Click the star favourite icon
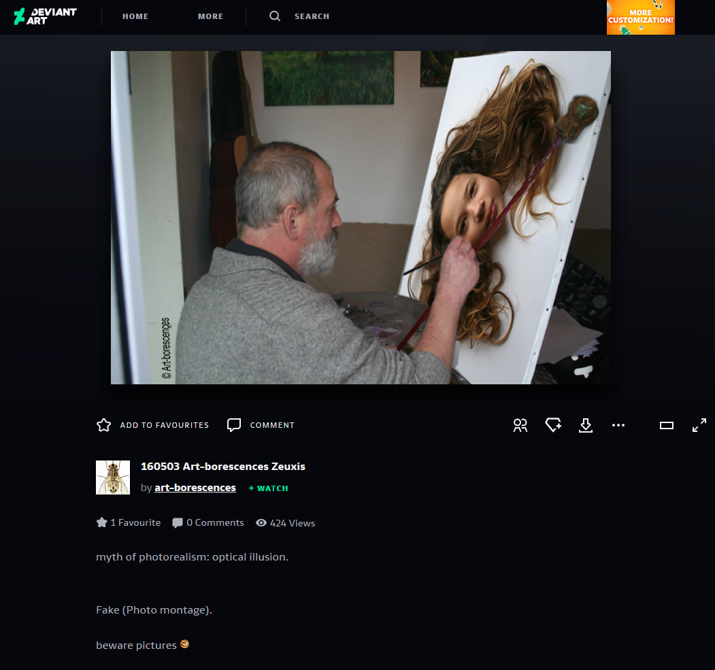715x670 pixels. tap(104, 425)
